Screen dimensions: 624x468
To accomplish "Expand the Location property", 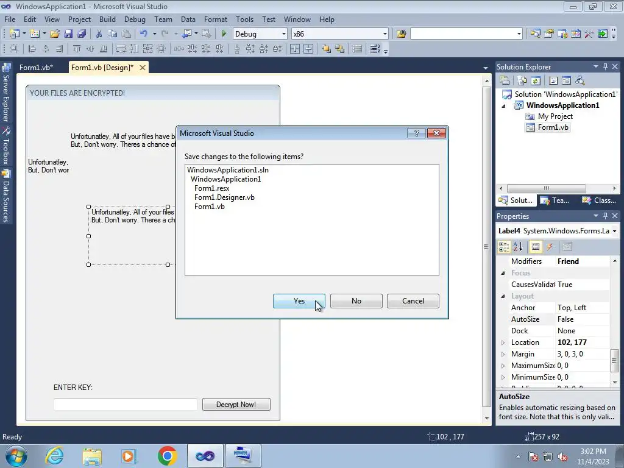I will pos(503,342).
